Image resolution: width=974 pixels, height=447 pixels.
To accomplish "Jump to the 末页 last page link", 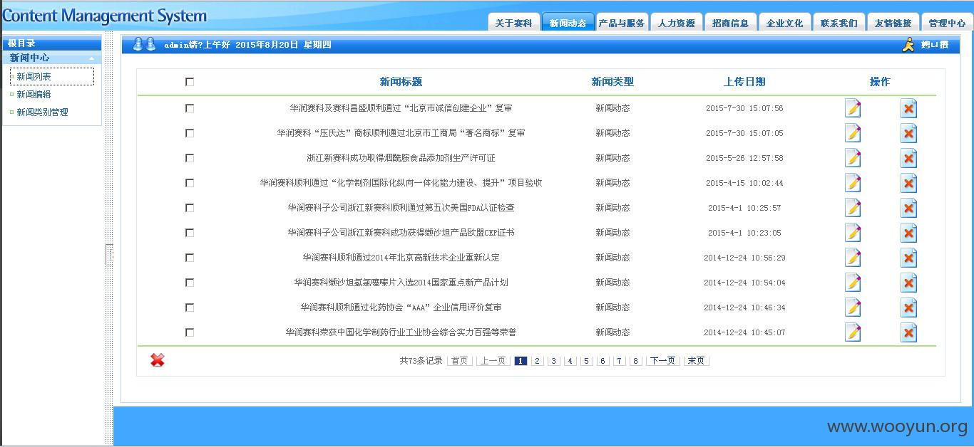I will (x=696, y=361).
